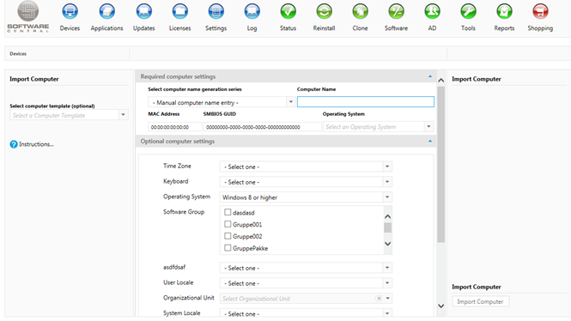Open the computer template dropdown
This screenshot has width=571, height=321.
[x=123, y=115]
